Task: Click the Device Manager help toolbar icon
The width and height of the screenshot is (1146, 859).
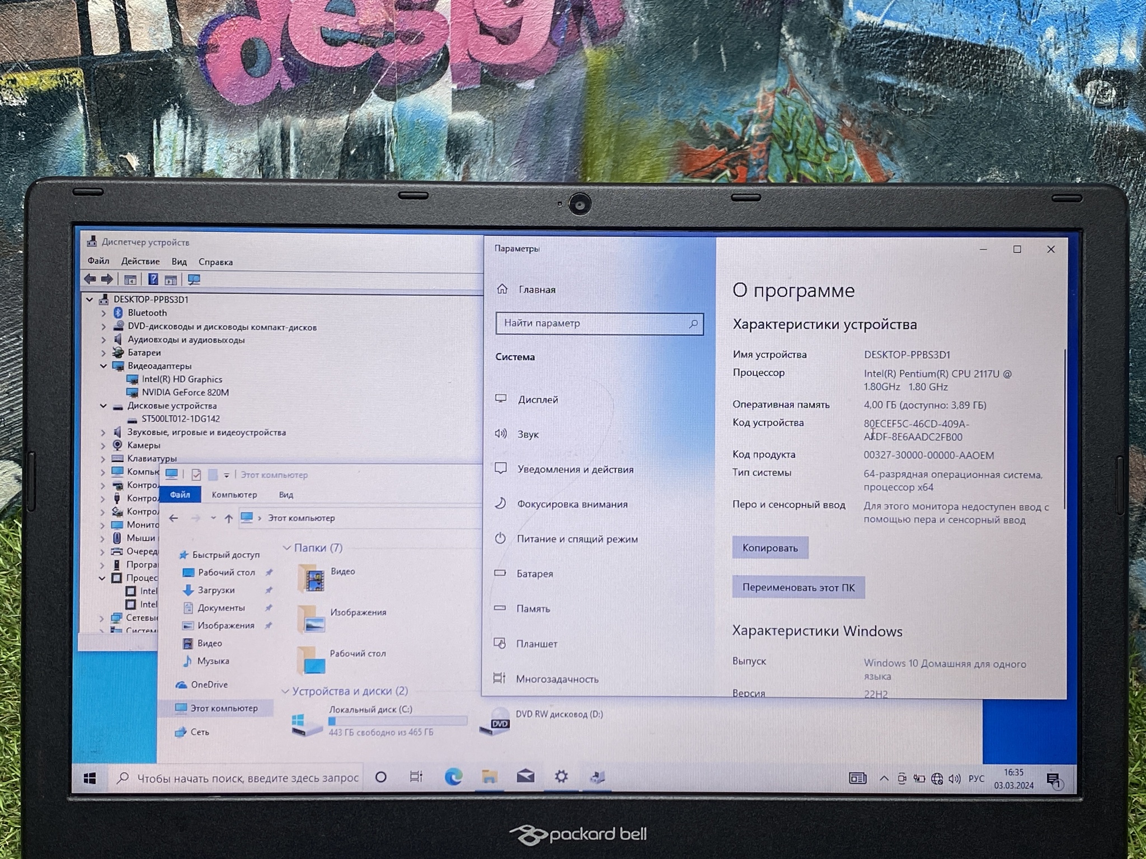Action: [x=153, y=280]
